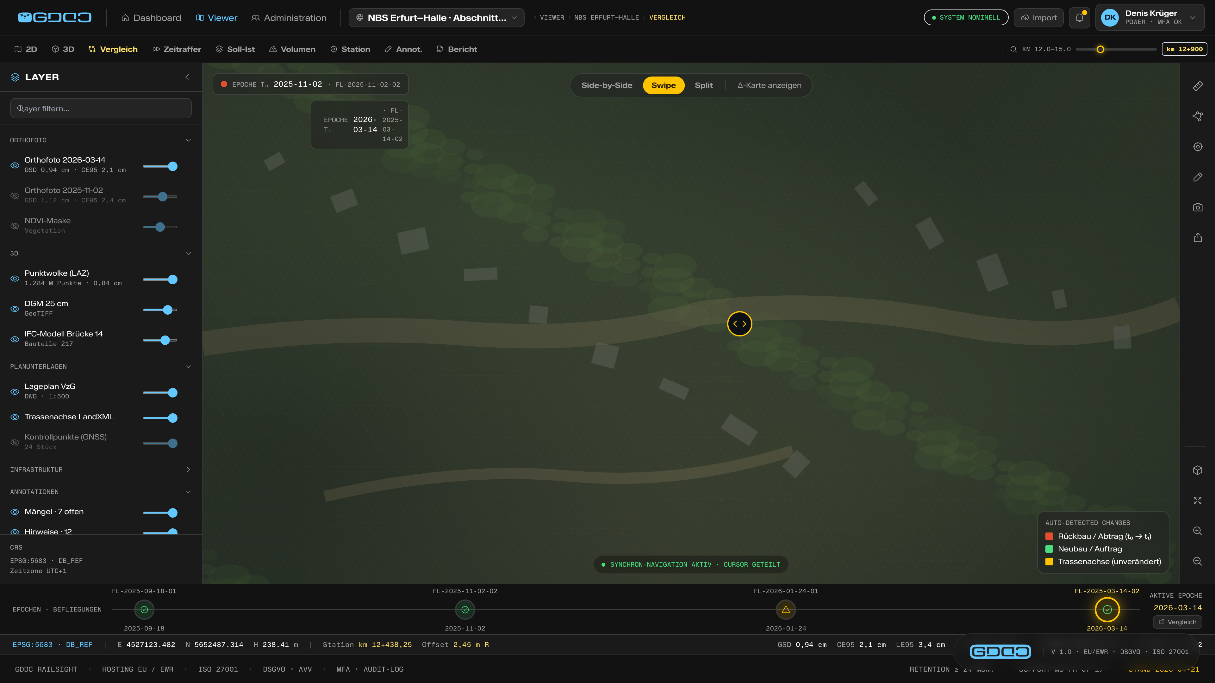The width and height of the screenshot is (1215, 683).
Task: Select the pencil annotation tool
Action: coord(1198,177)
